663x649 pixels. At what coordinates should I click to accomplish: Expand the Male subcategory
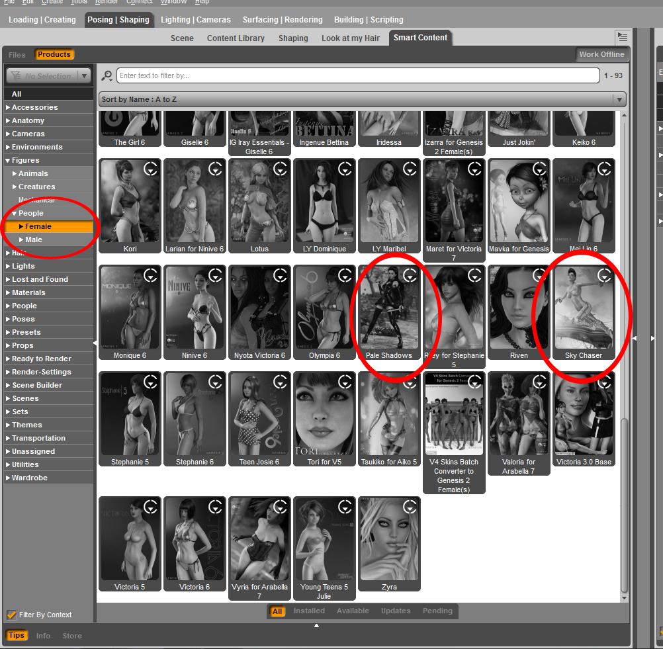pos(21,239)
